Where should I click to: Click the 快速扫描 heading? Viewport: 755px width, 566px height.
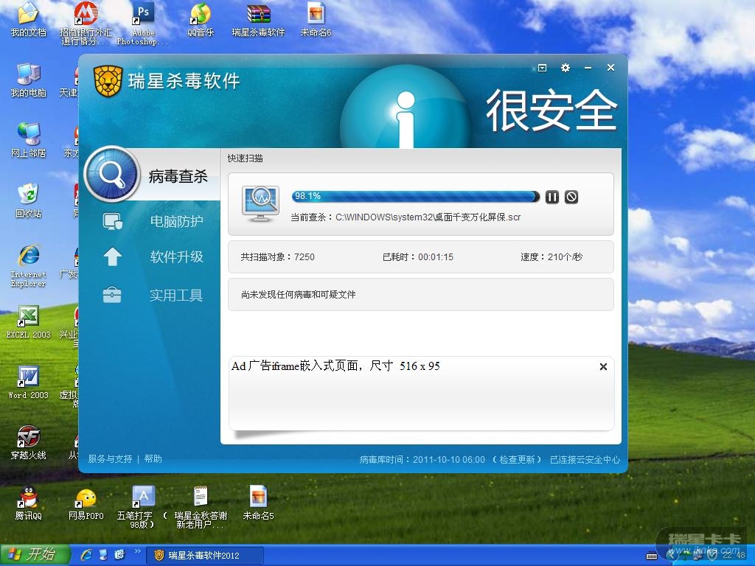[245, 158]
